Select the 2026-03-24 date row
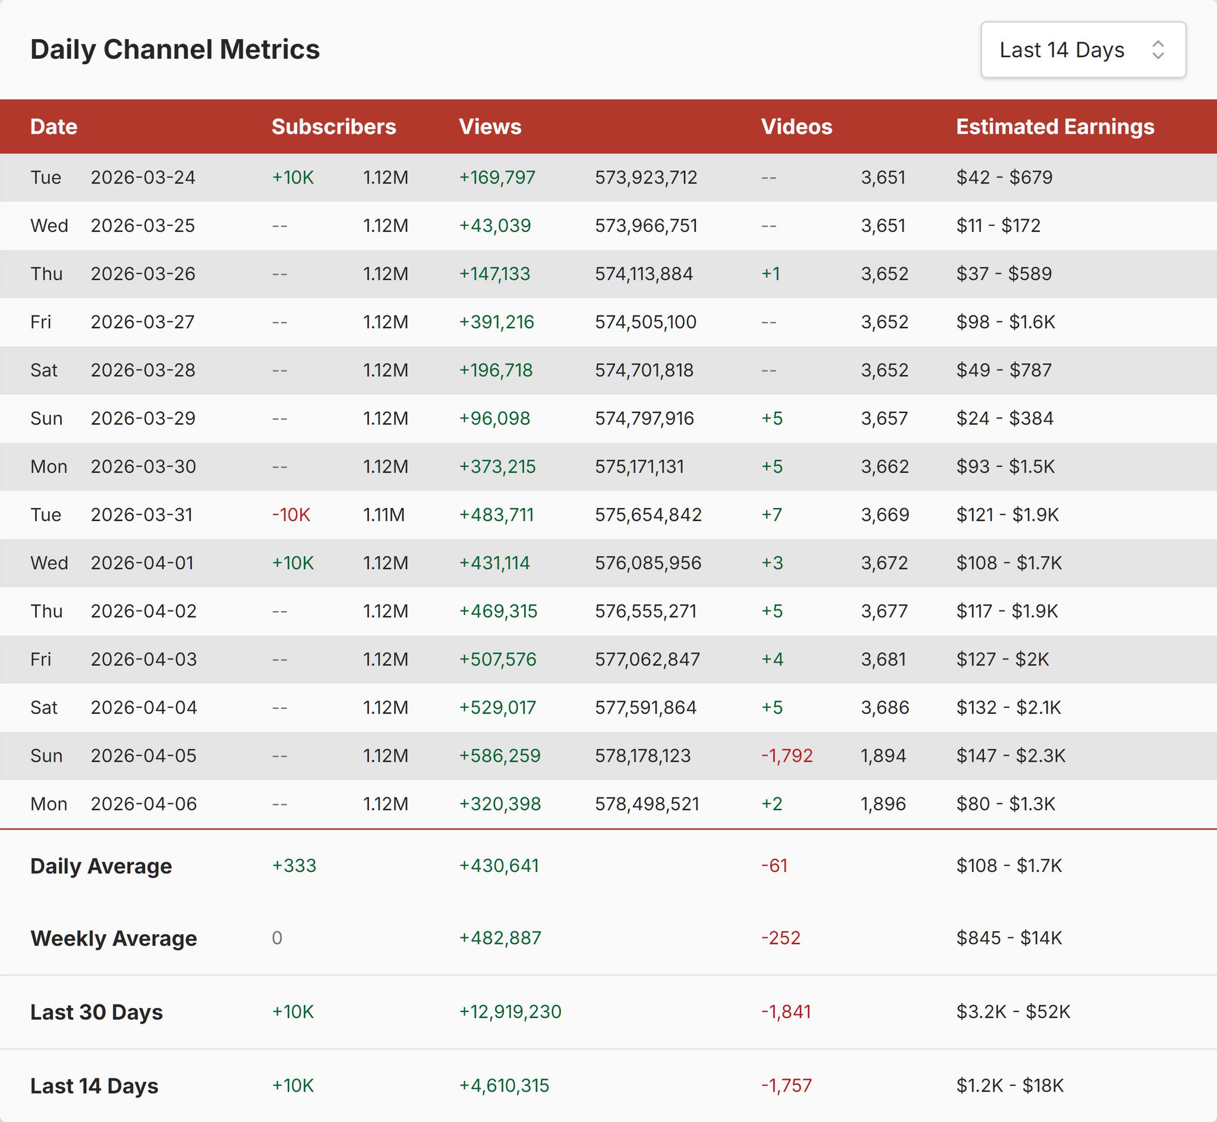1217x1122 pixels. coord(143,177)
